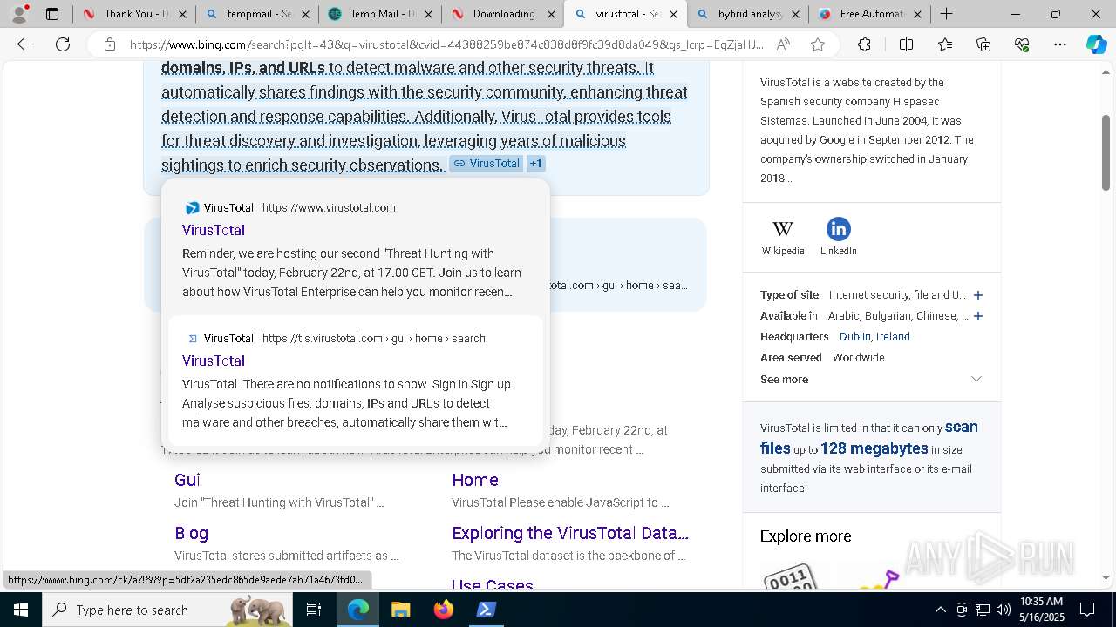Click the page vertical scrollbar thumb

coord(1106,152)
